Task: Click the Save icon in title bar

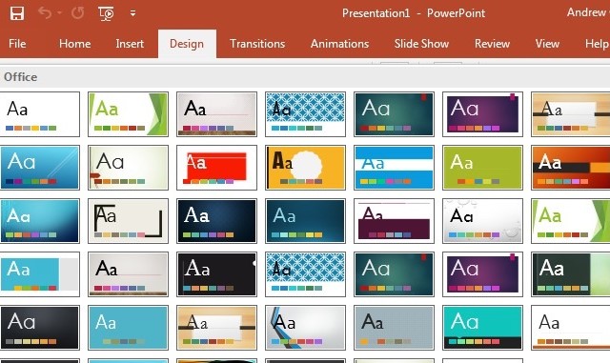Action: pos(17,13)
